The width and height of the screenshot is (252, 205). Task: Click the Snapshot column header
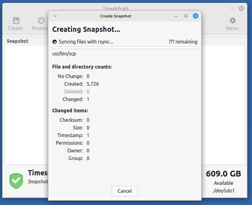pyautogui.click(x=18, y=41)
